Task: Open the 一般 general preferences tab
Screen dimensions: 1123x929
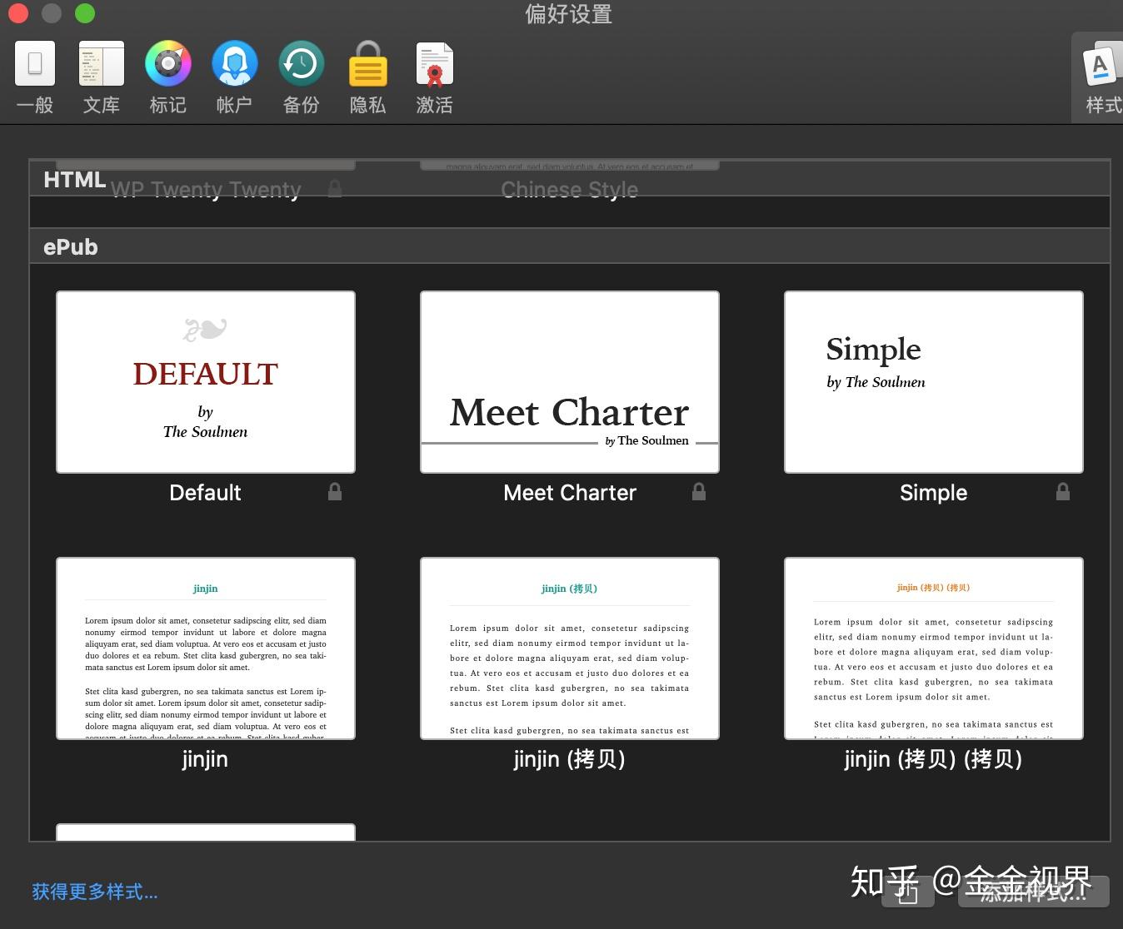Action: coord(35,77)
